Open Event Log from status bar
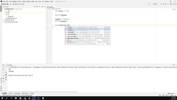The width and height of the screenshot is (177, 100). [x=171, y=94]
